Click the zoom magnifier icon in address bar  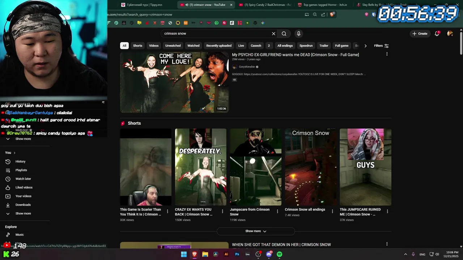pos(315,14)
